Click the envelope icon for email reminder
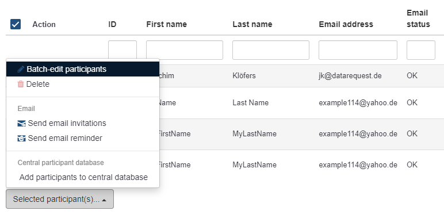The image size is (444, 222). click(x=21, y=139)
